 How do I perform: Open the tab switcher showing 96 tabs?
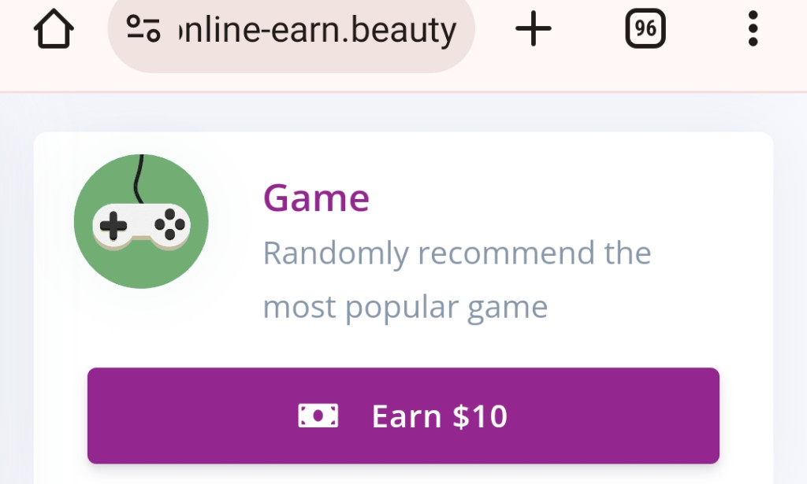click(645, 30)
